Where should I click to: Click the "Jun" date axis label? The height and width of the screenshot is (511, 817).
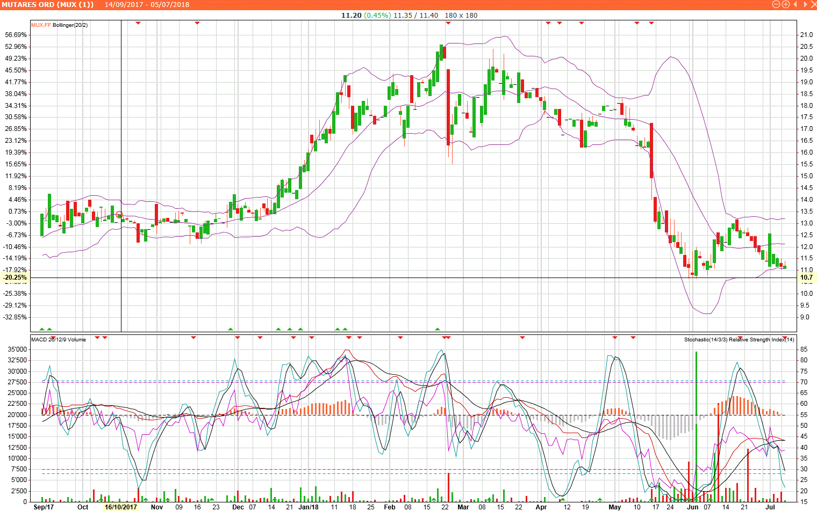693,507
